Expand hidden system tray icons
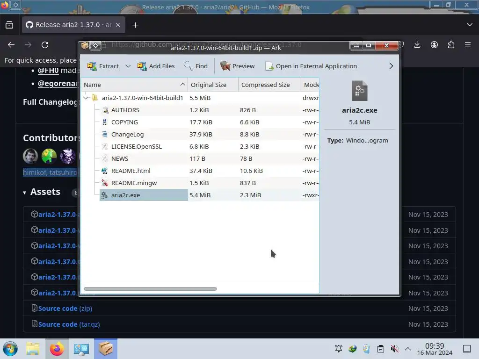Viewport: 479px width, 359px height. tap(408, 349)
